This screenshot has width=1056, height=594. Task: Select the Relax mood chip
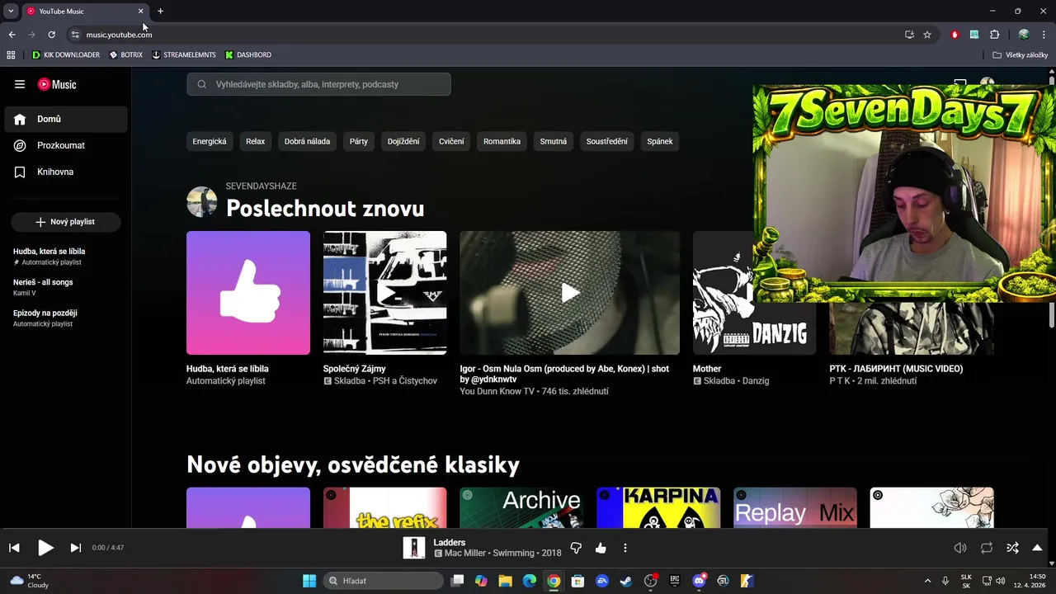point(256,141)
